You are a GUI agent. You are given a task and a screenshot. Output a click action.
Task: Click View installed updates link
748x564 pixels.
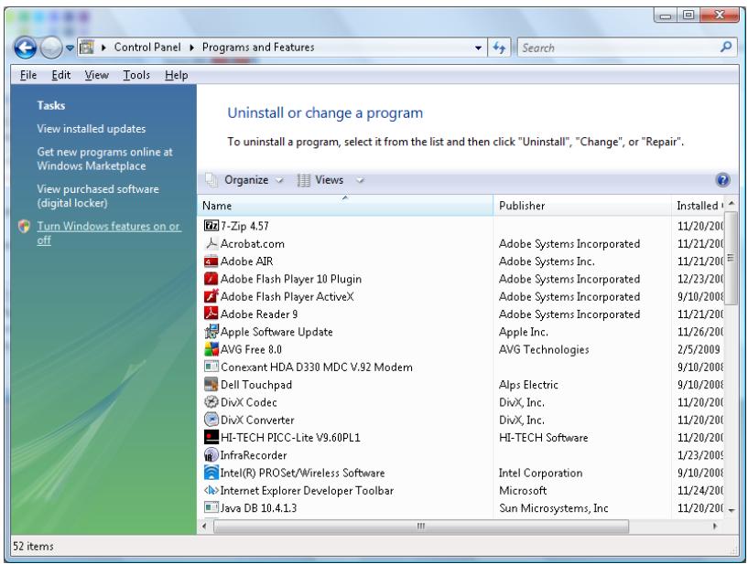pos(92,129)
